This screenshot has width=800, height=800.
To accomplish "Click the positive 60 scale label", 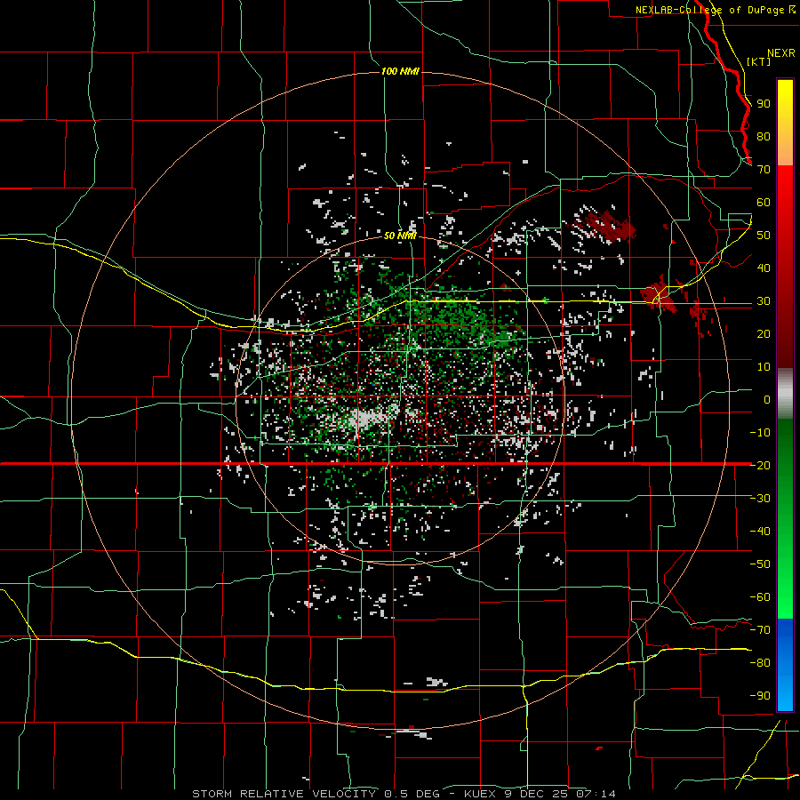I will pyautogui.click(x=764, y=202).
